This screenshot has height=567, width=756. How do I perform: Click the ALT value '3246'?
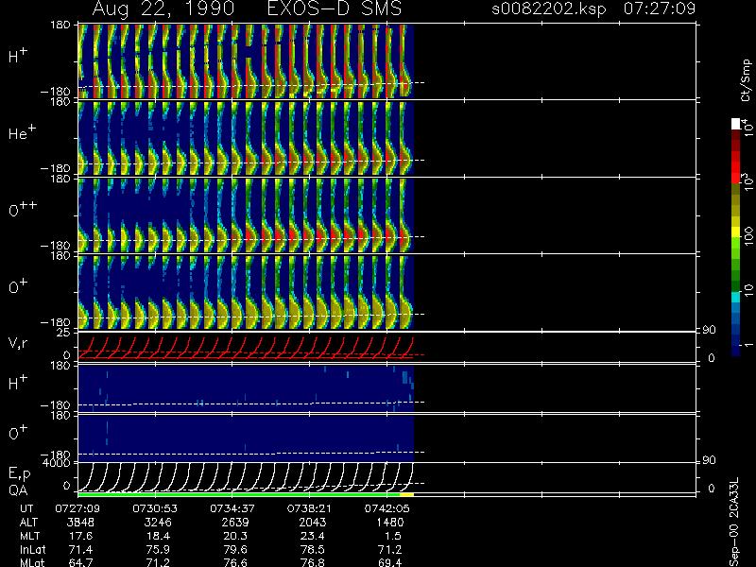(158, 523)
